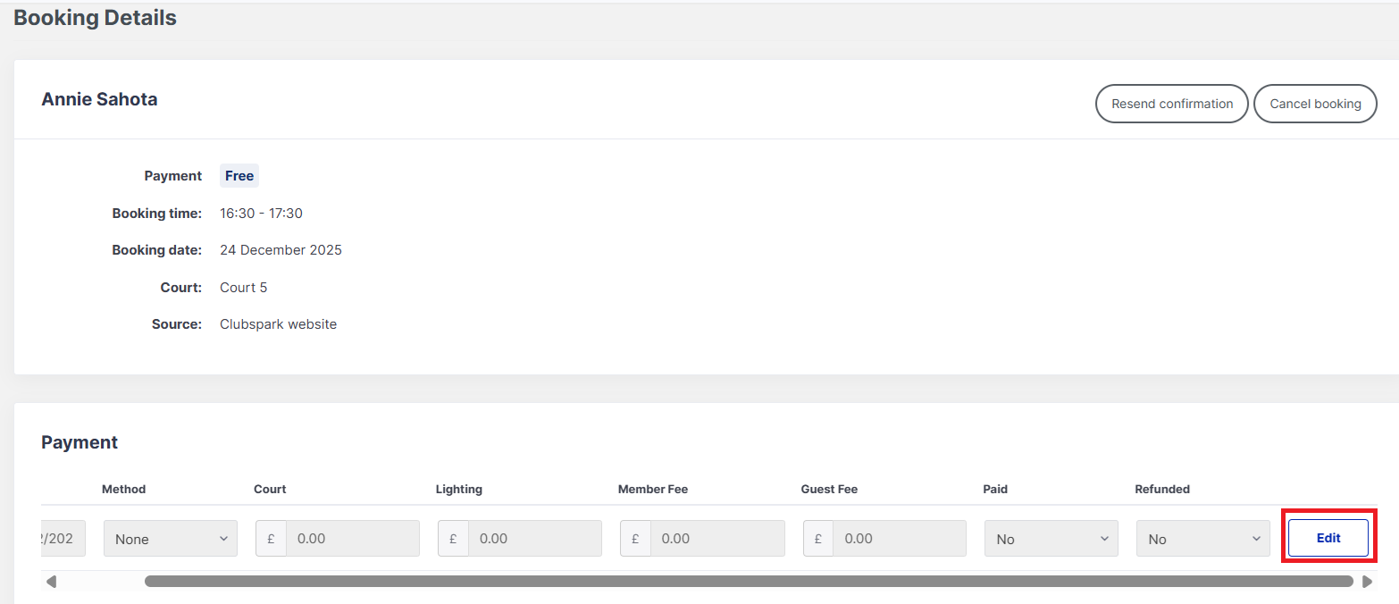The image size is (1399, 604).
Task: Click into the Guest Fee amount field
Action: point(899,539)
